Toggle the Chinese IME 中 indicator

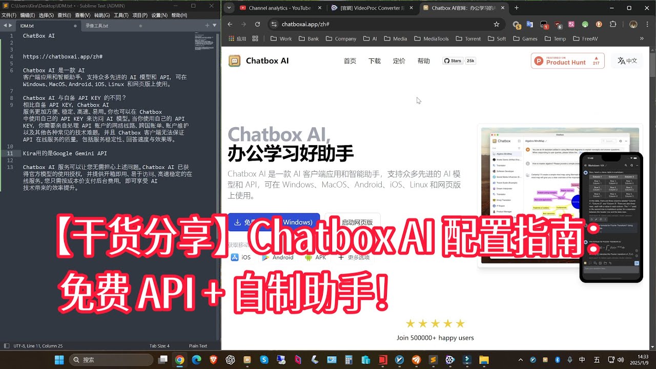582,360
